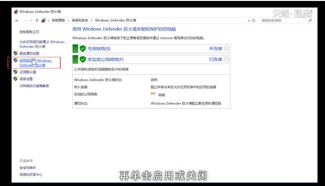Click the forward navigation arrow

click(24, 21)
